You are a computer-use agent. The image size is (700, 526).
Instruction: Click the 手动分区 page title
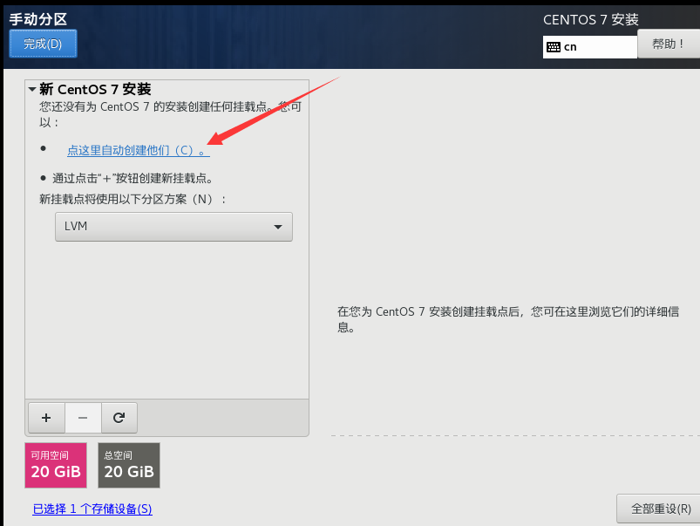(x=38, y=19)
